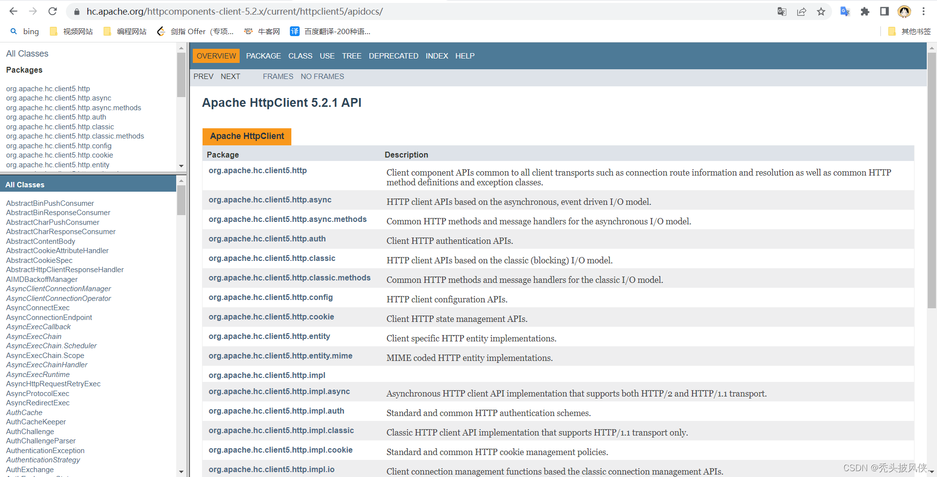This screenshot has height=477, width=937.
Task: Open the 视频网站 bookmark folder
Action: coord(71,31)
